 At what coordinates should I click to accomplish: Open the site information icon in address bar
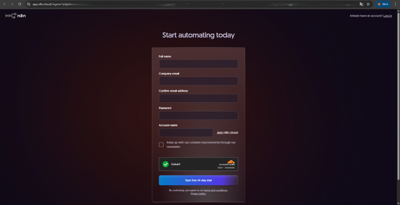(28, 4)
